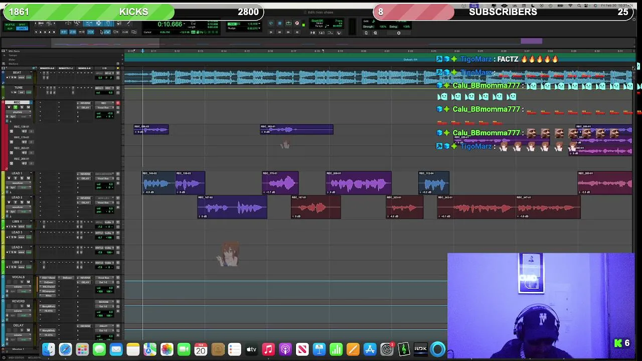Click the transport Record button
Image resolution: width=642 pixels, height=361 pixels.
297,23
